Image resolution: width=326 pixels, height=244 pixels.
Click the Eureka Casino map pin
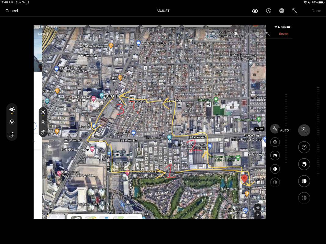coord(170,137)
